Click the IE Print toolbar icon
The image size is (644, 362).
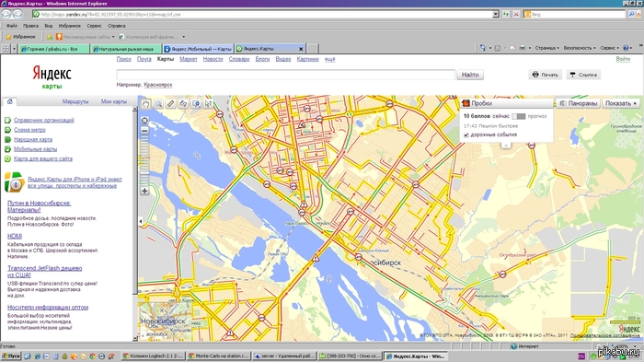[x=522, y=48]
